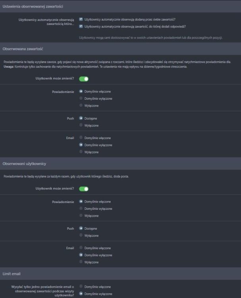This screenshot has width=241, height=298.
Task: Choose Push 'Wyłączone' in Obserwowani użytkownicy
Action: coord(81,235)
